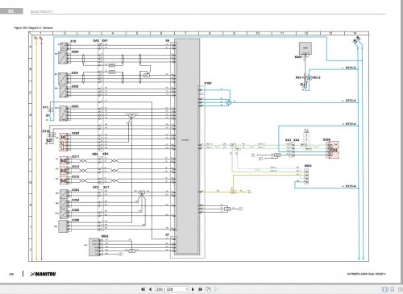Screen dimensions: 403x294
Task: Jump to the last page
Action: [x=200, y=289]
